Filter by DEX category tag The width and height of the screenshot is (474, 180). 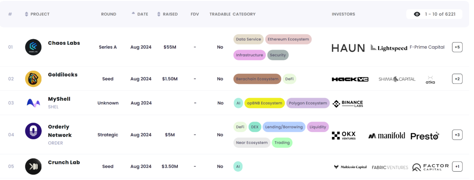pyautogui.click(x=255, y=127)
